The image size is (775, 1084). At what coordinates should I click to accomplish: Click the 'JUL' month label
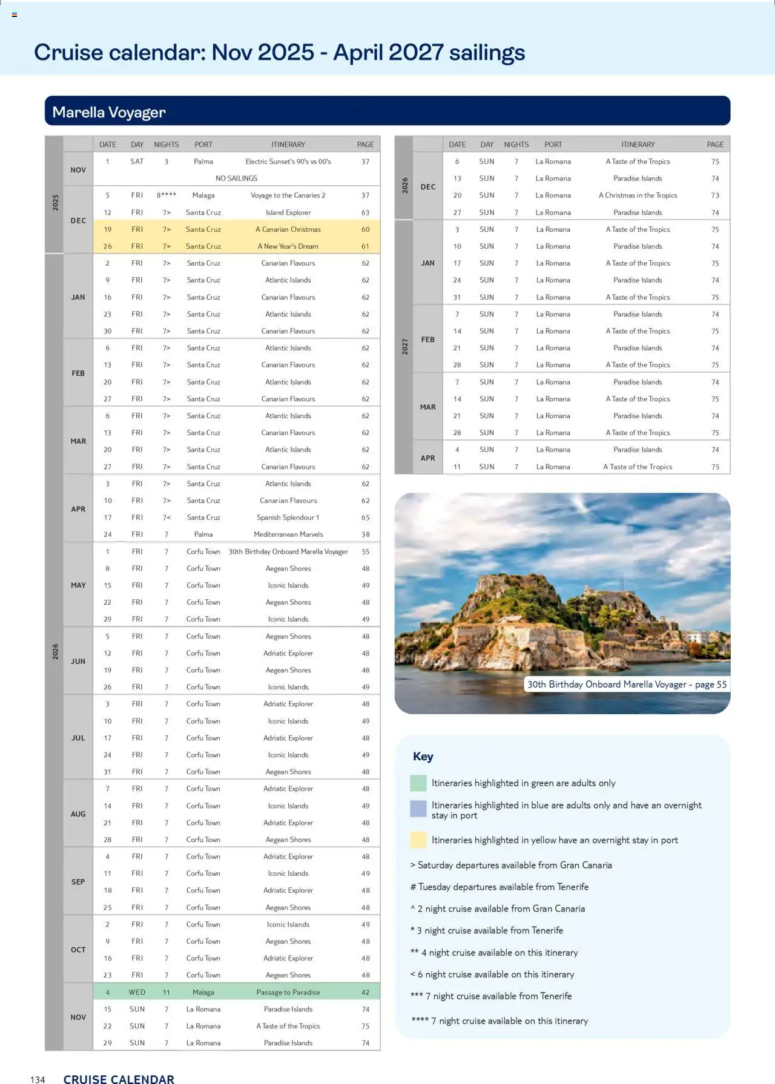click(x=78, y=738)
